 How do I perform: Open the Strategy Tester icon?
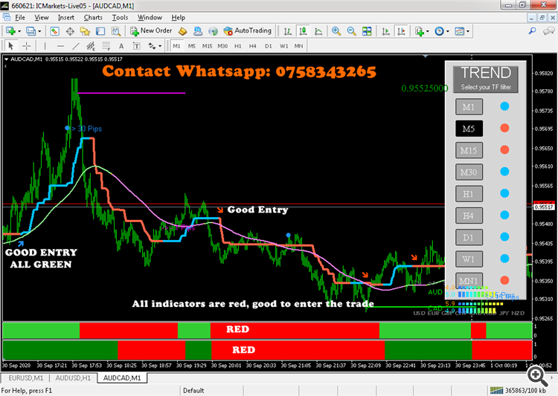[x=115, y=31]
